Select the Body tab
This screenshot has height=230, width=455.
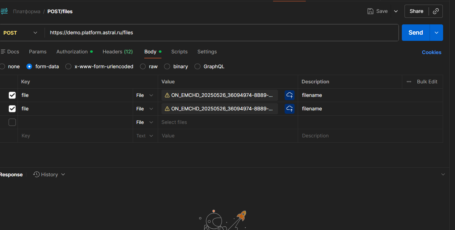tap(153, 52)
